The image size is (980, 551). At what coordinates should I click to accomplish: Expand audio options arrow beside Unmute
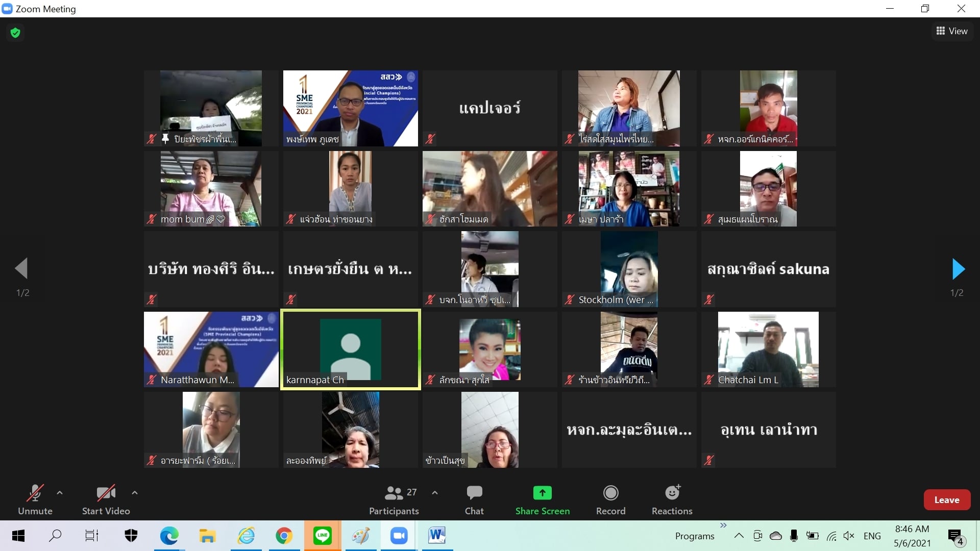(x=60, y=493)
